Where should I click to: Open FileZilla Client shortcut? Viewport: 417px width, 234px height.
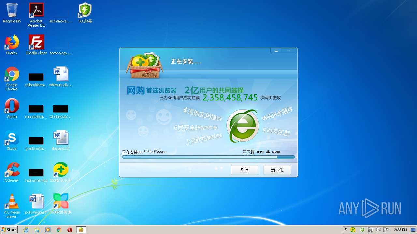[36, 45]
